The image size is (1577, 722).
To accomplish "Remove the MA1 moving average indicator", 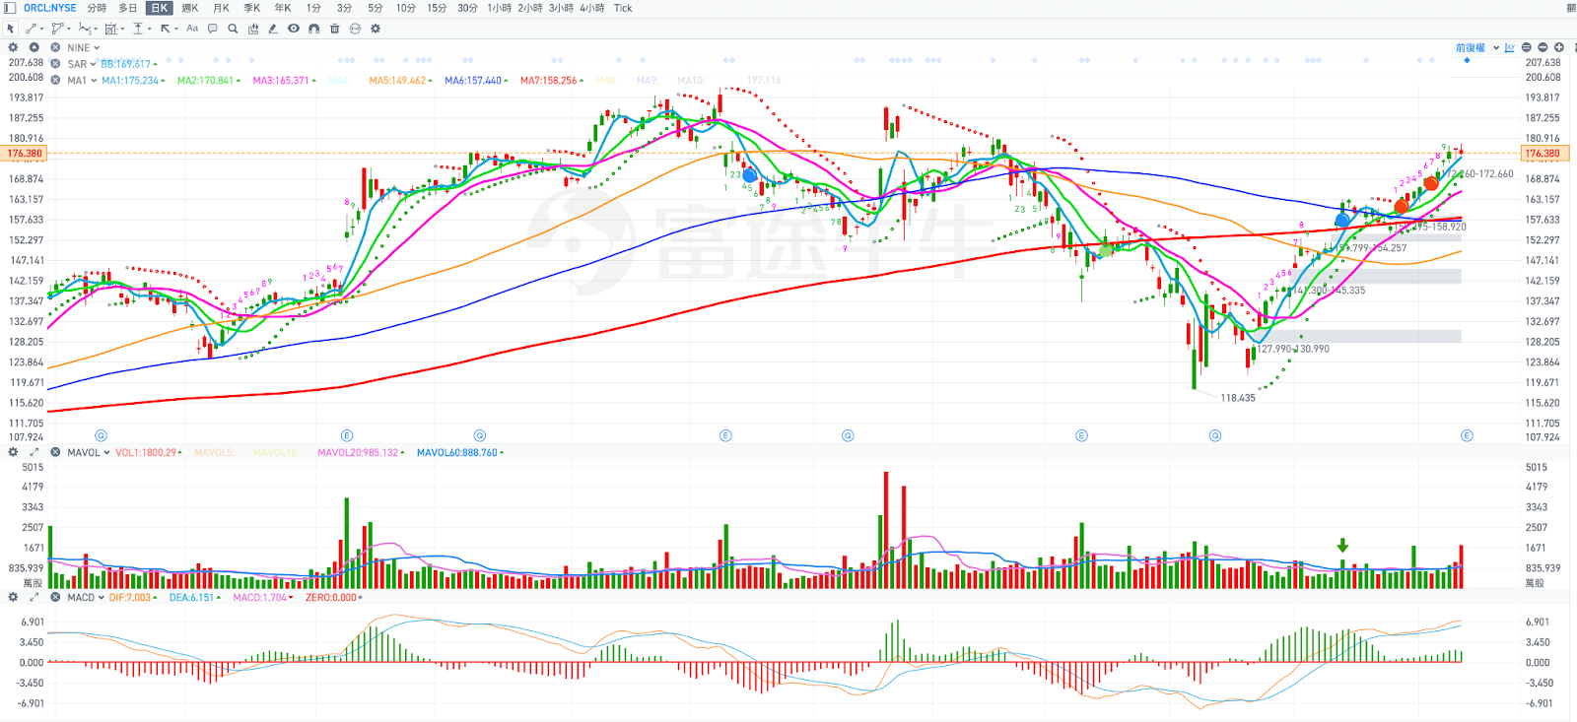I will pyautogui.click(x=55, y=80).
